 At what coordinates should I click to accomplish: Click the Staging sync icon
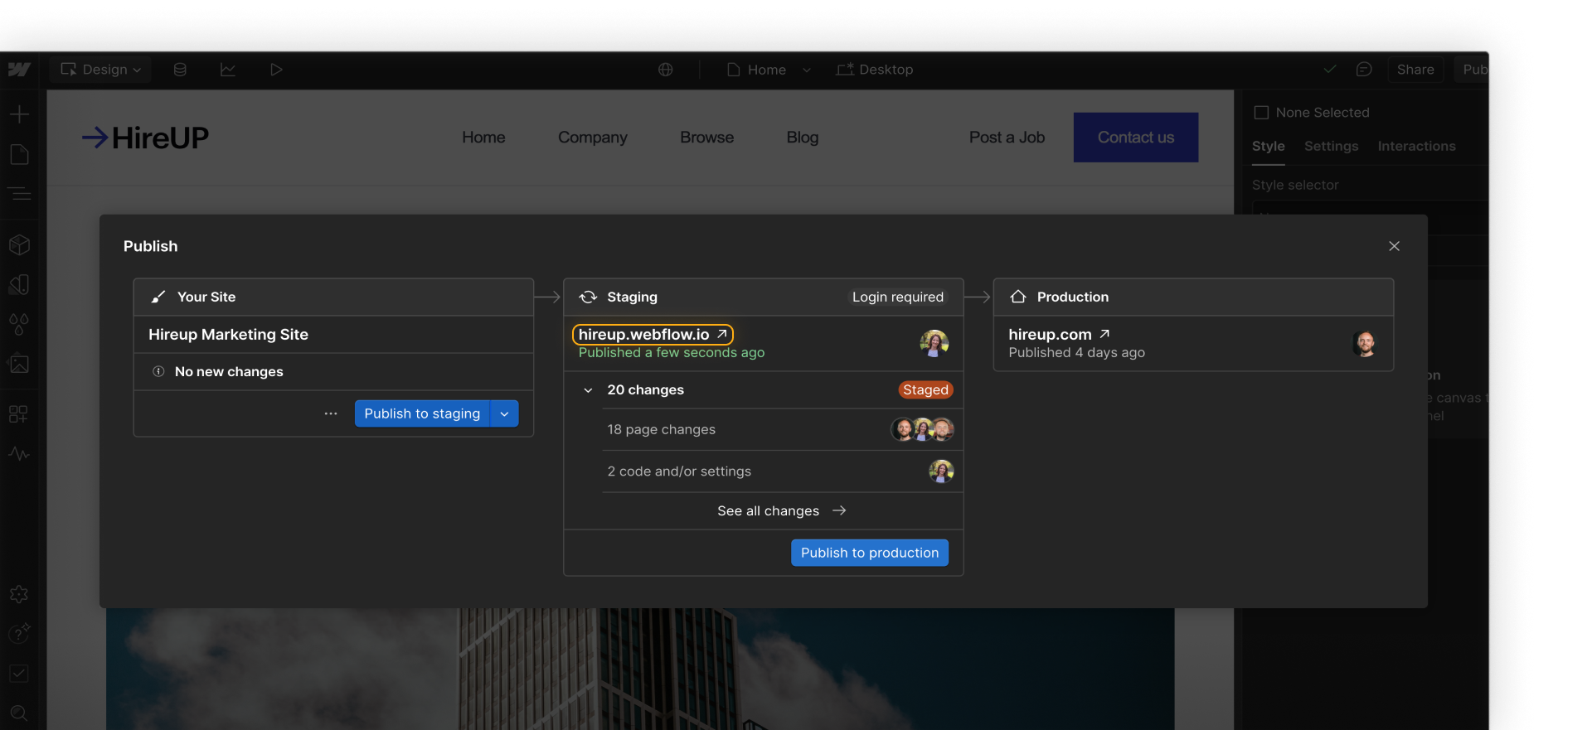(x=588, y=297)
